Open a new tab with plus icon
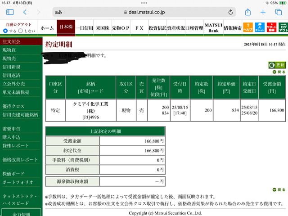288x216 pixels. coord(263,12)
